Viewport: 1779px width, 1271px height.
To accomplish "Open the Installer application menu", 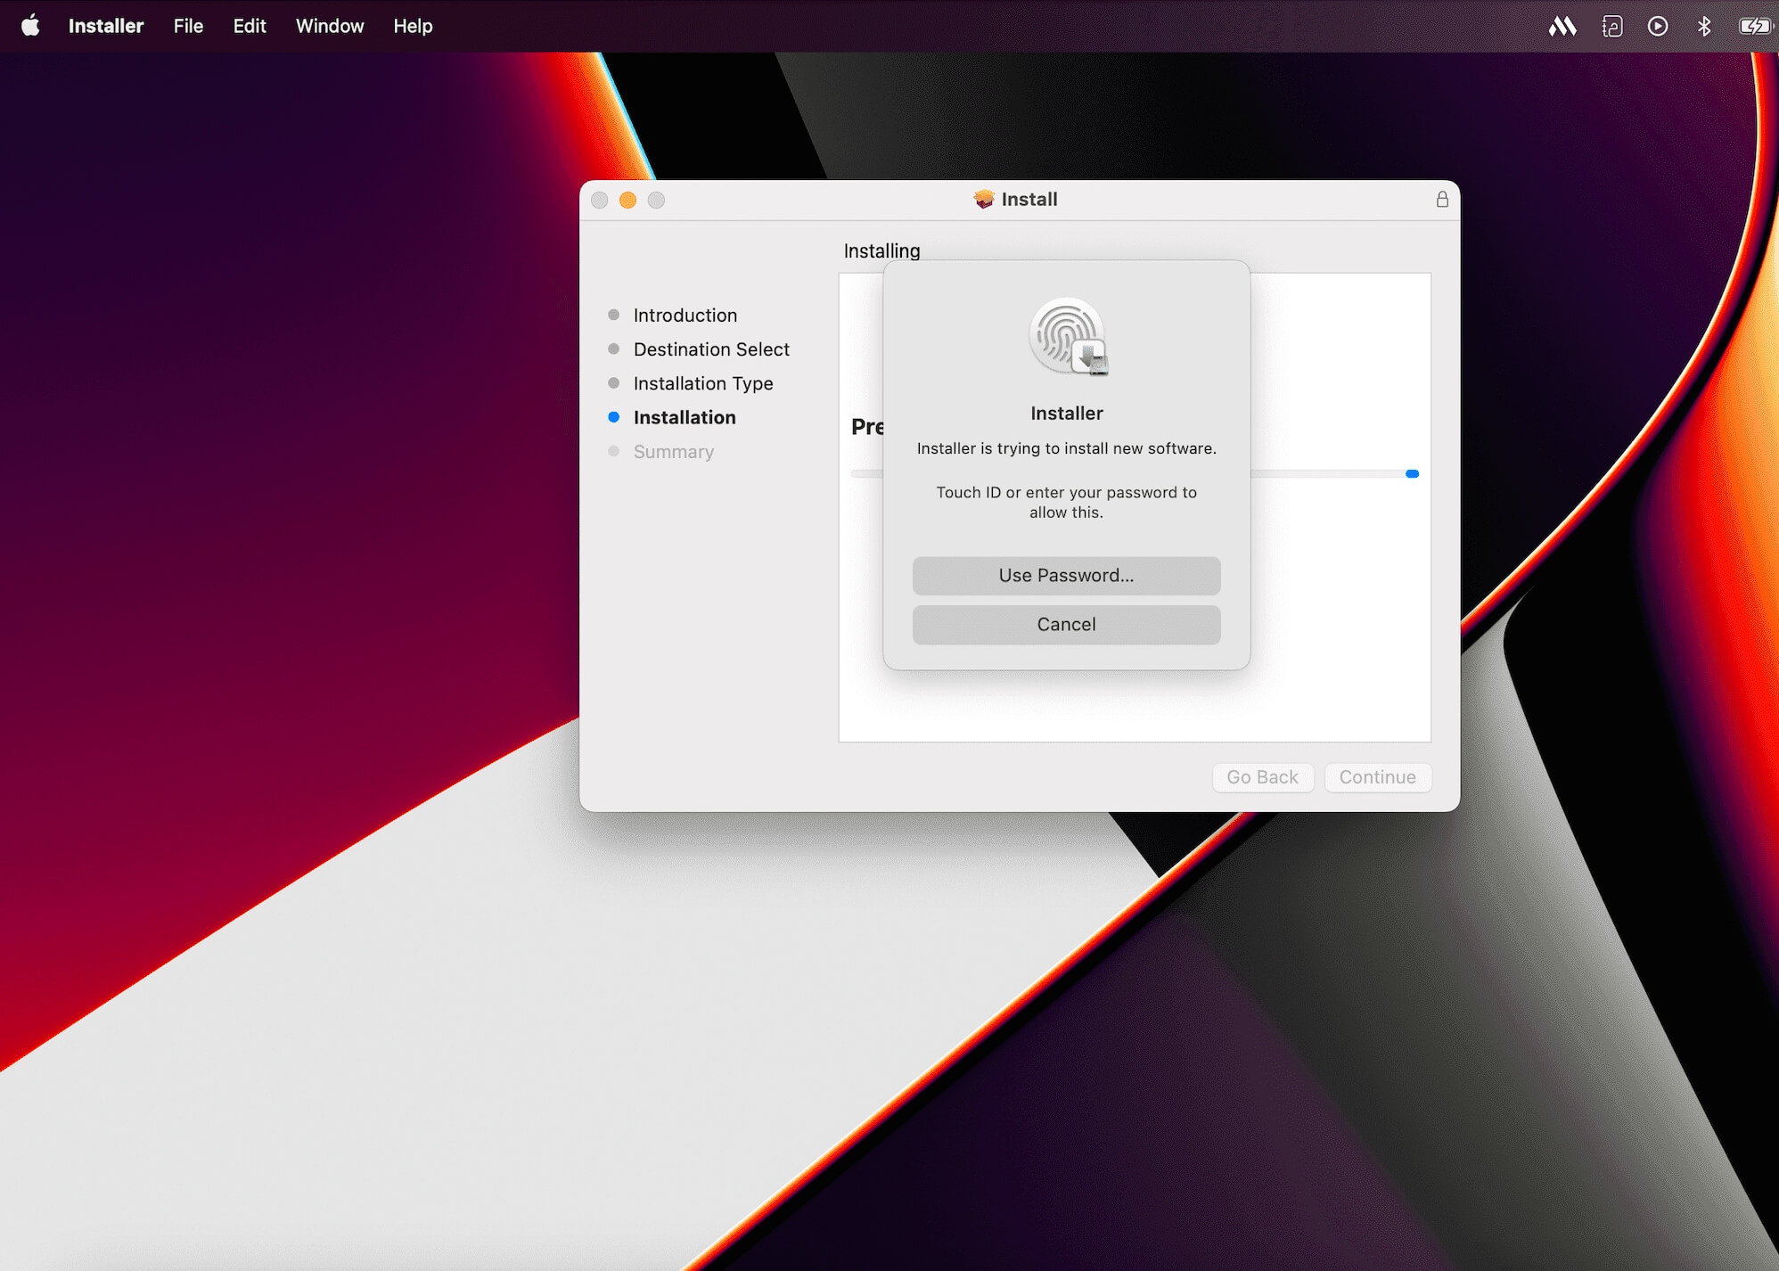I will pos(106,26).
